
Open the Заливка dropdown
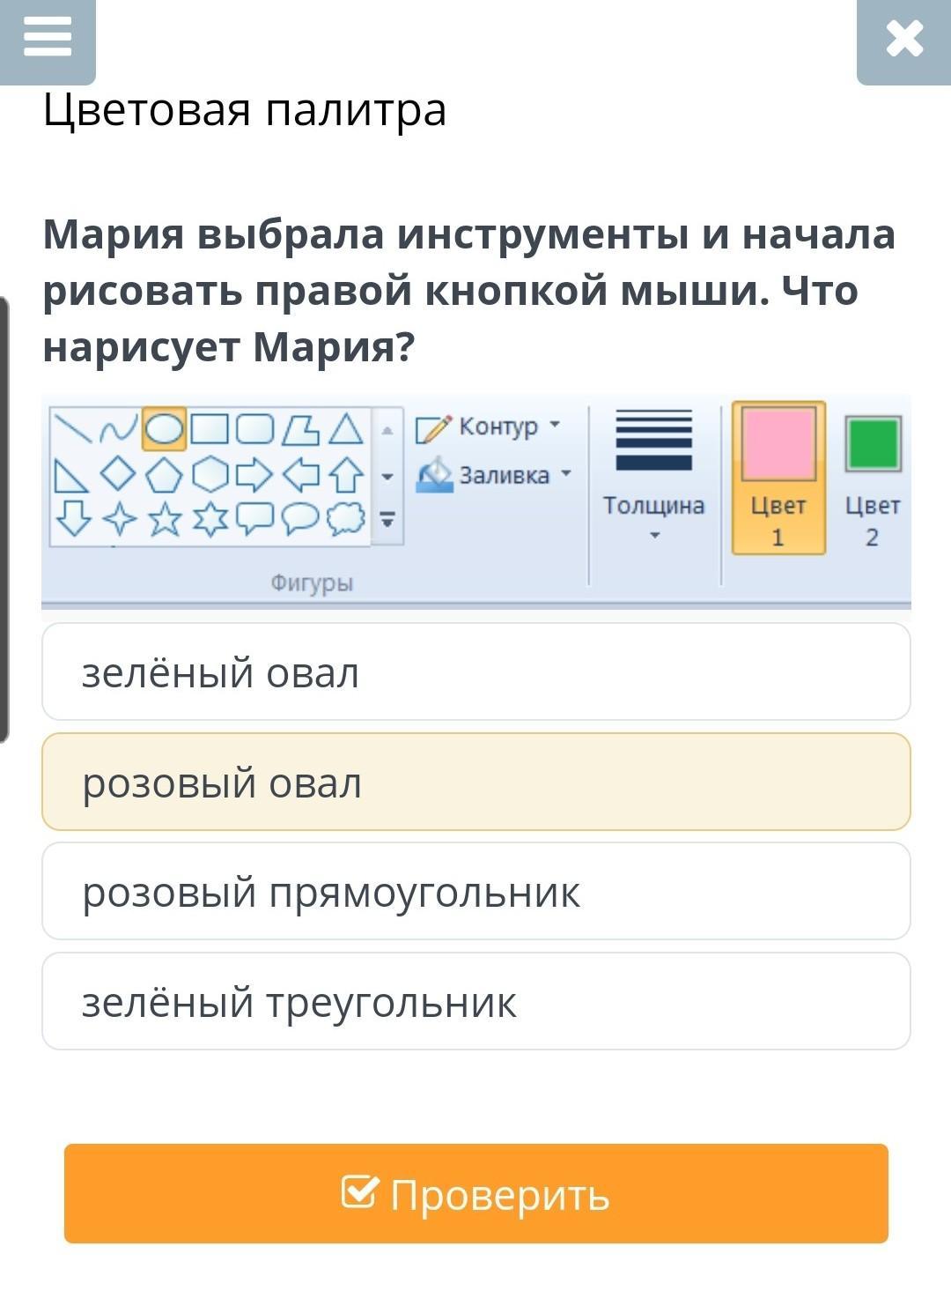pos(493,475)
